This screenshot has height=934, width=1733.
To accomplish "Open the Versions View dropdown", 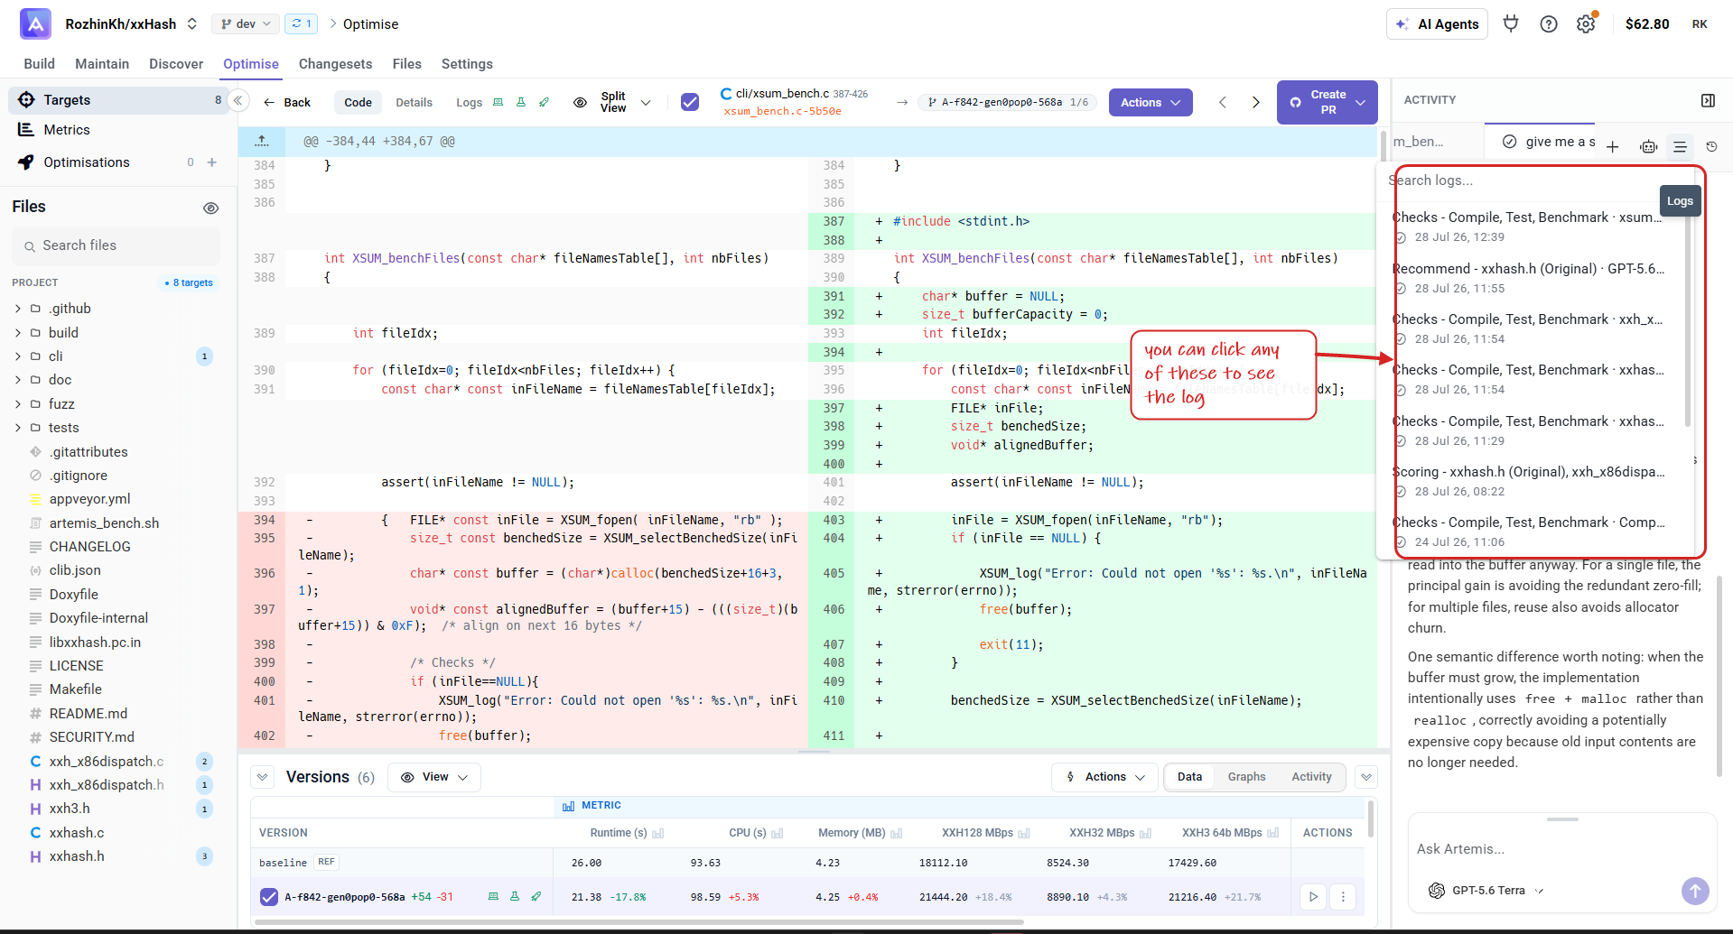I will pos(434,777).
